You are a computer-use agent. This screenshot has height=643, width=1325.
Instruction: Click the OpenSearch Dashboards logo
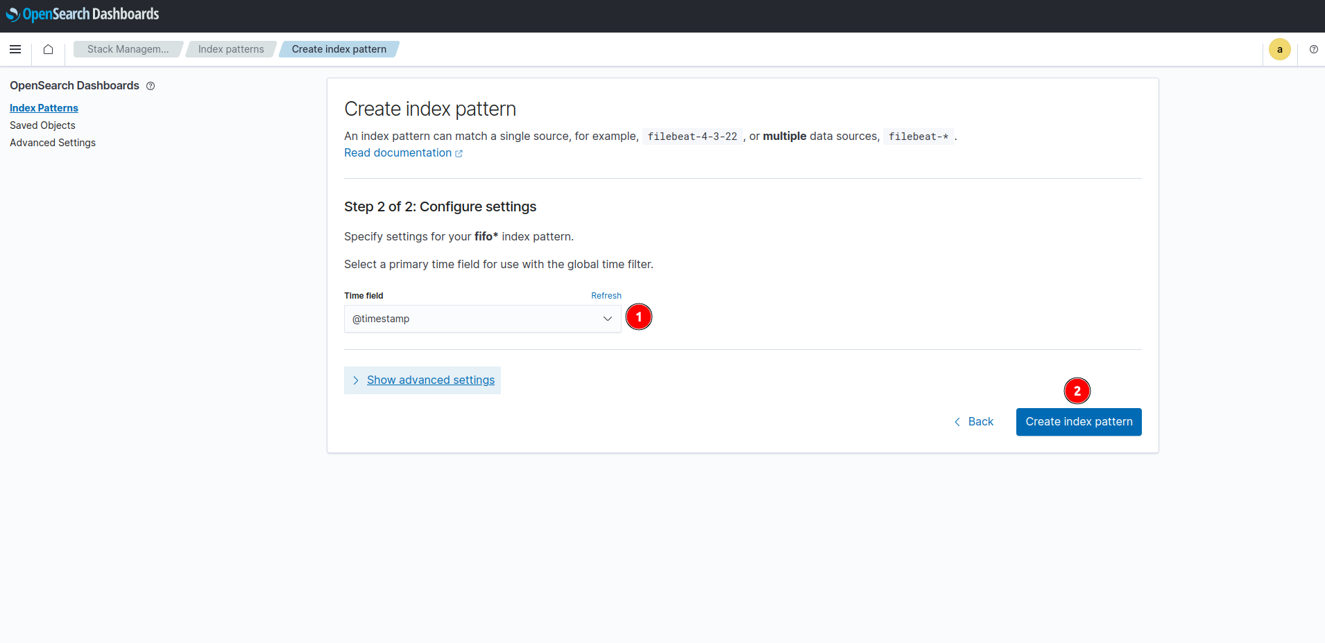tap(83, 14)
